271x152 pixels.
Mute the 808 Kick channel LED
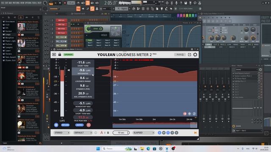click(x=45, y=20)
